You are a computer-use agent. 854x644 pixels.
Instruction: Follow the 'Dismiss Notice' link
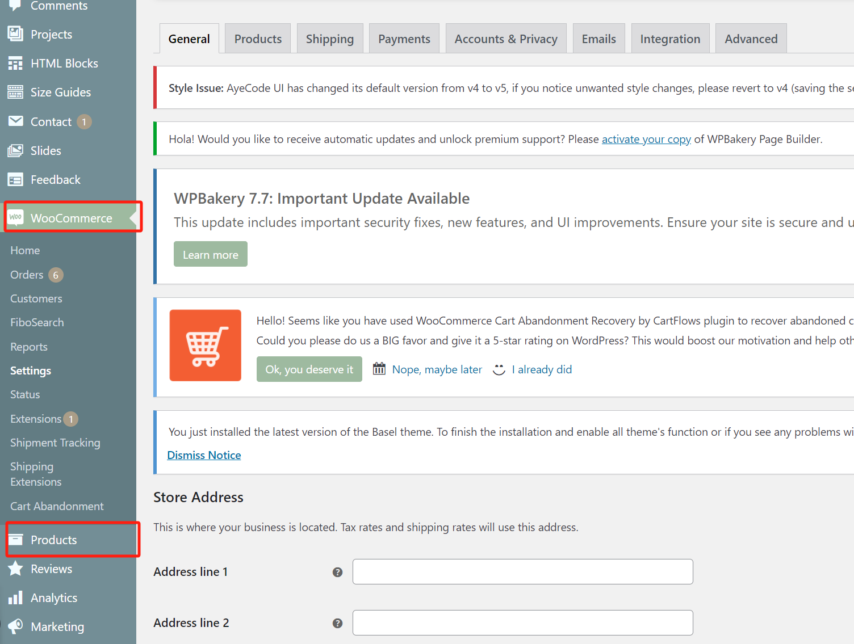pyautogui.click(x=204, y=454)
